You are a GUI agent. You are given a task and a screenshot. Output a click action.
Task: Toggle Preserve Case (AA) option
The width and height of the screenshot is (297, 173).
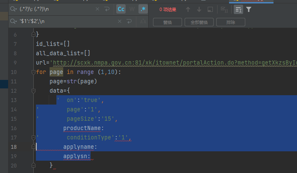pyautogui.click(x=143, y=22)
